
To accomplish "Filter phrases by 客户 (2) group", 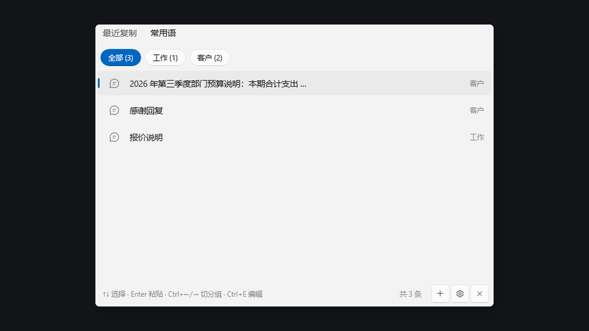I will tap(210, 58).
